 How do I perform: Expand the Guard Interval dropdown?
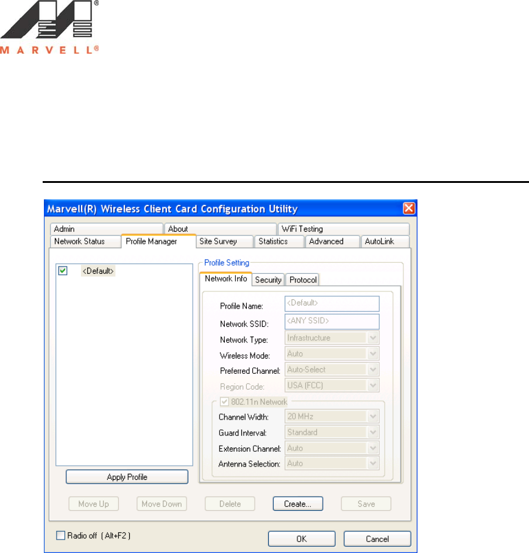(332, 432)
